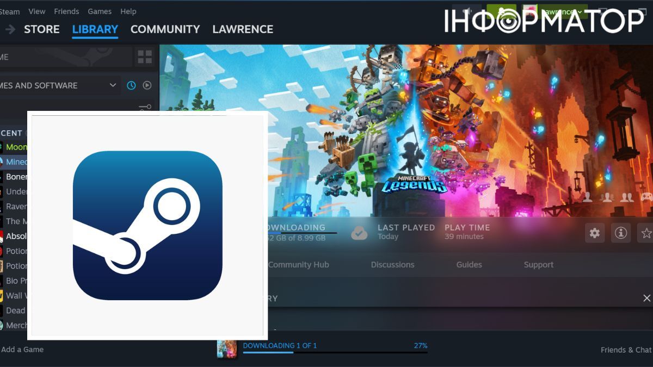
Task: Open the Community Hub game tab
Action: (299, 265)
